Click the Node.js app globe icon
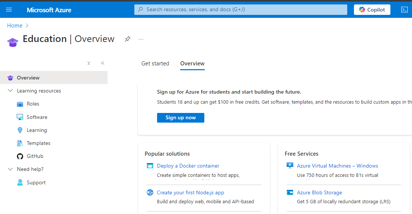This screenshot has width=412, height=214. 150,192
